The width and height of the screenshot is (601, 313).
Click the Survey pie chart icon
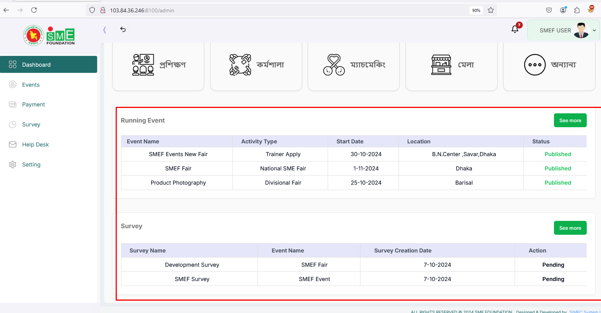pos(12,124)
